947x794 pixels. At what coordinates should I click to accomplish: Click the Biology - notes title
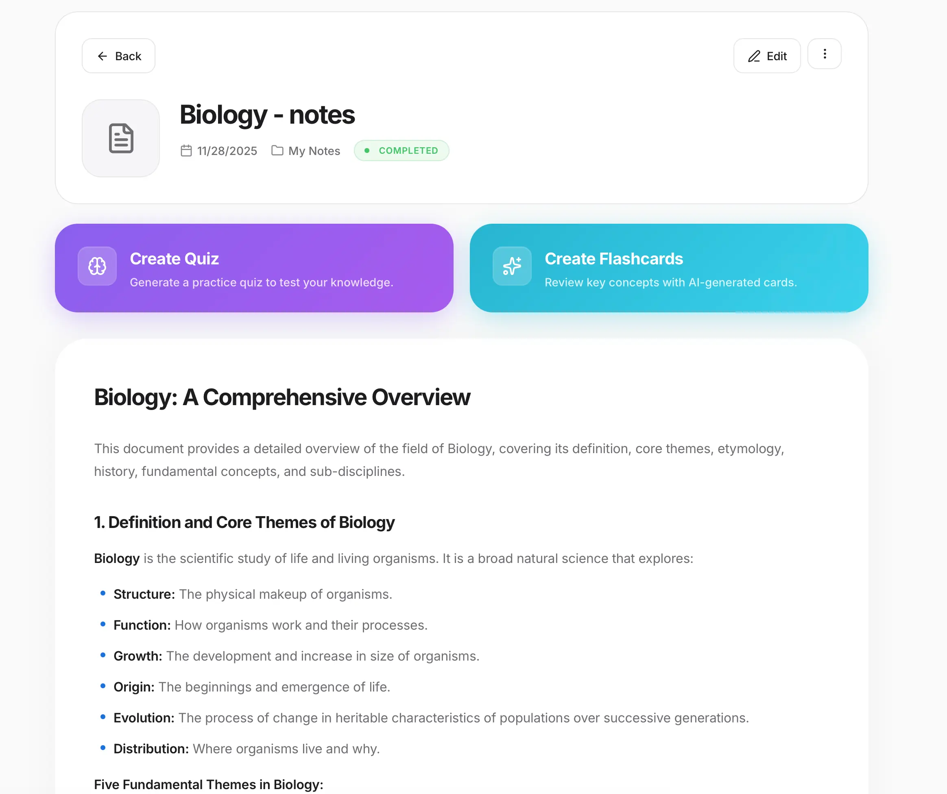coord(267,115)
